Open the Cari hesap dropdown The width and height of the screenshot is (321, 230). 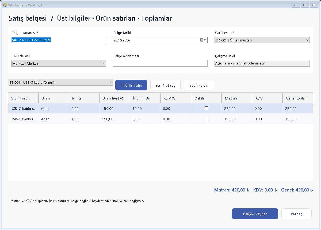click(x=307, y=40)
